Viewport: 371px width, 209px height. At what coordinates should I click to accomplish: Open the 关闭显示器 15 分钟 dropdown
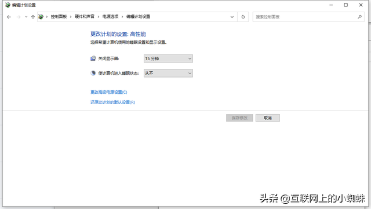click(x=168, y=58)
